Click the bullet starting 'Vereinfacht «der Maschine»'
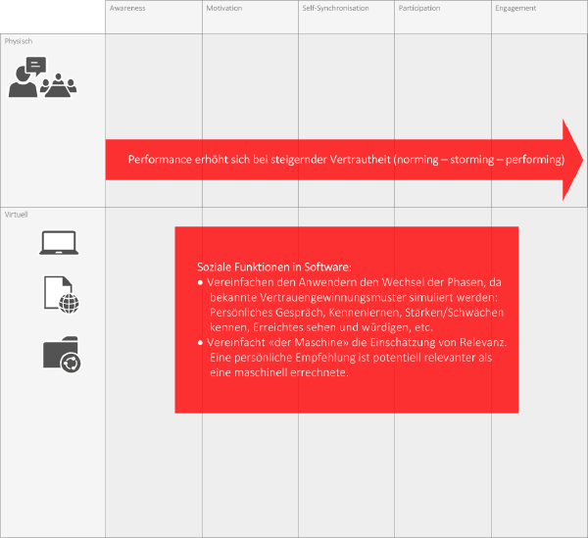The image size is (588, 538). (353, 358)
